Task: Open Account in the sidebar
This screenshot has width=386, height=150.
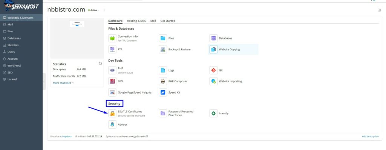Action: click(x=21, y=59)
